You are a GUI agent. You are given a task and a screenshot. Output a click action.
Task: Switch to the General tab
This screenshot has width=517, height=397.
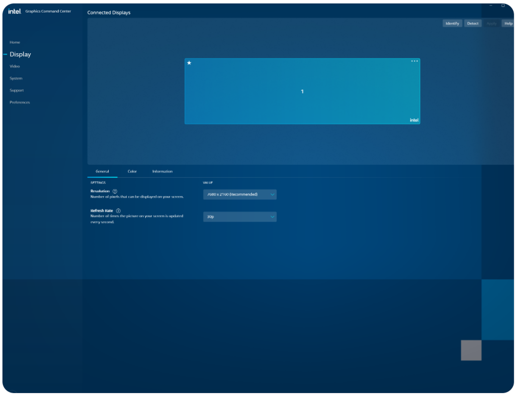tap(102, 171)
